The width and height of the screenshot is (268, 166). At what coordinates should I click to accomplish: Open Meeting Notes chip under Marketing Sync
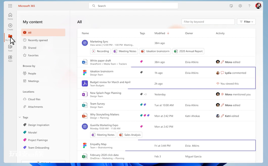(x=125, y=51)
